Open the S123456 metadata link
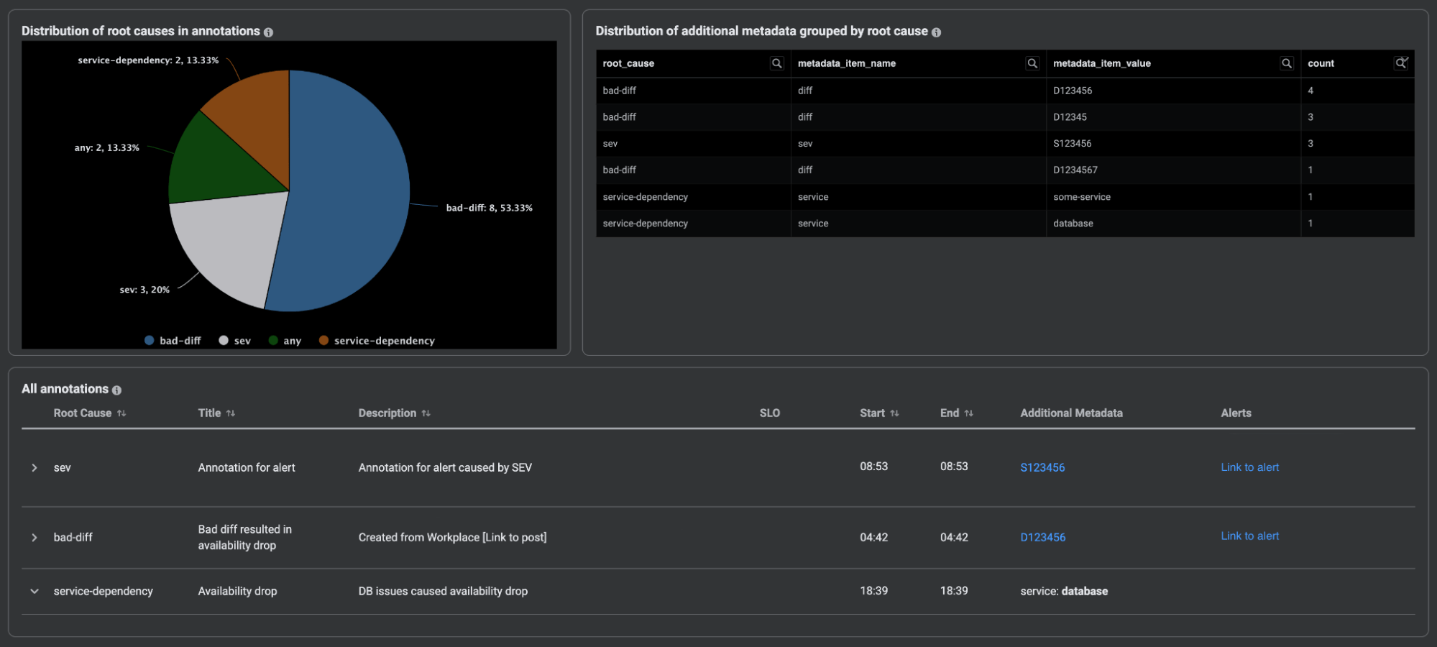The image size is (1437, 647). (1042, 467)
